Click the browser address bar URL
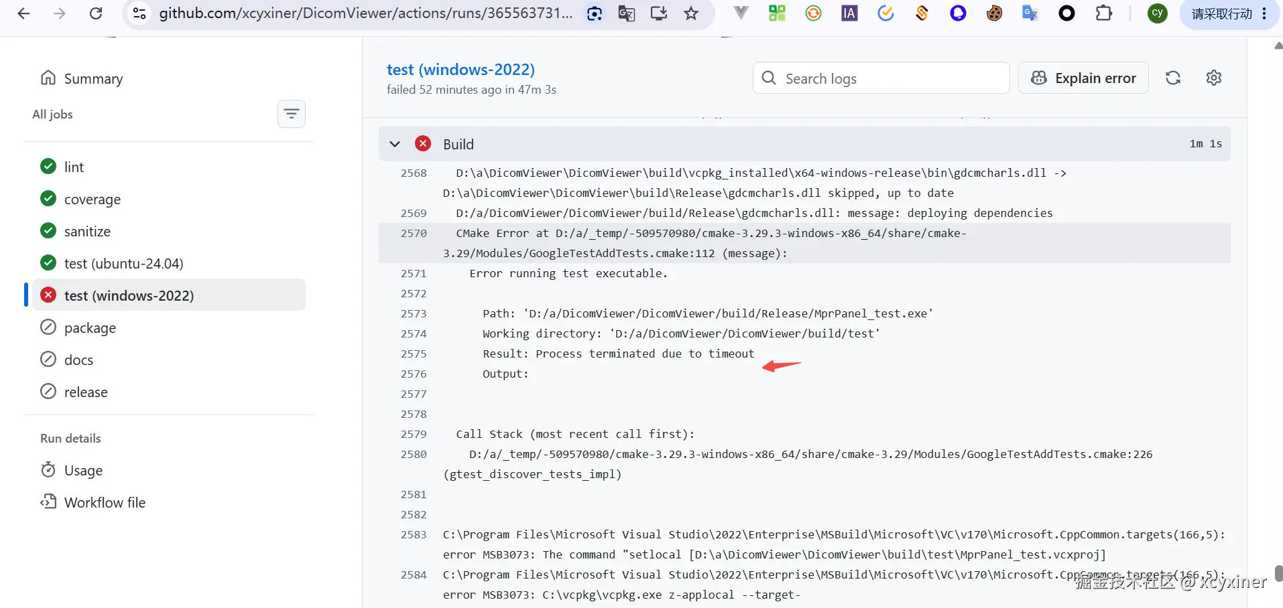Image resolution: width=1283 pixels, height=608 pixels. (365, 13)
